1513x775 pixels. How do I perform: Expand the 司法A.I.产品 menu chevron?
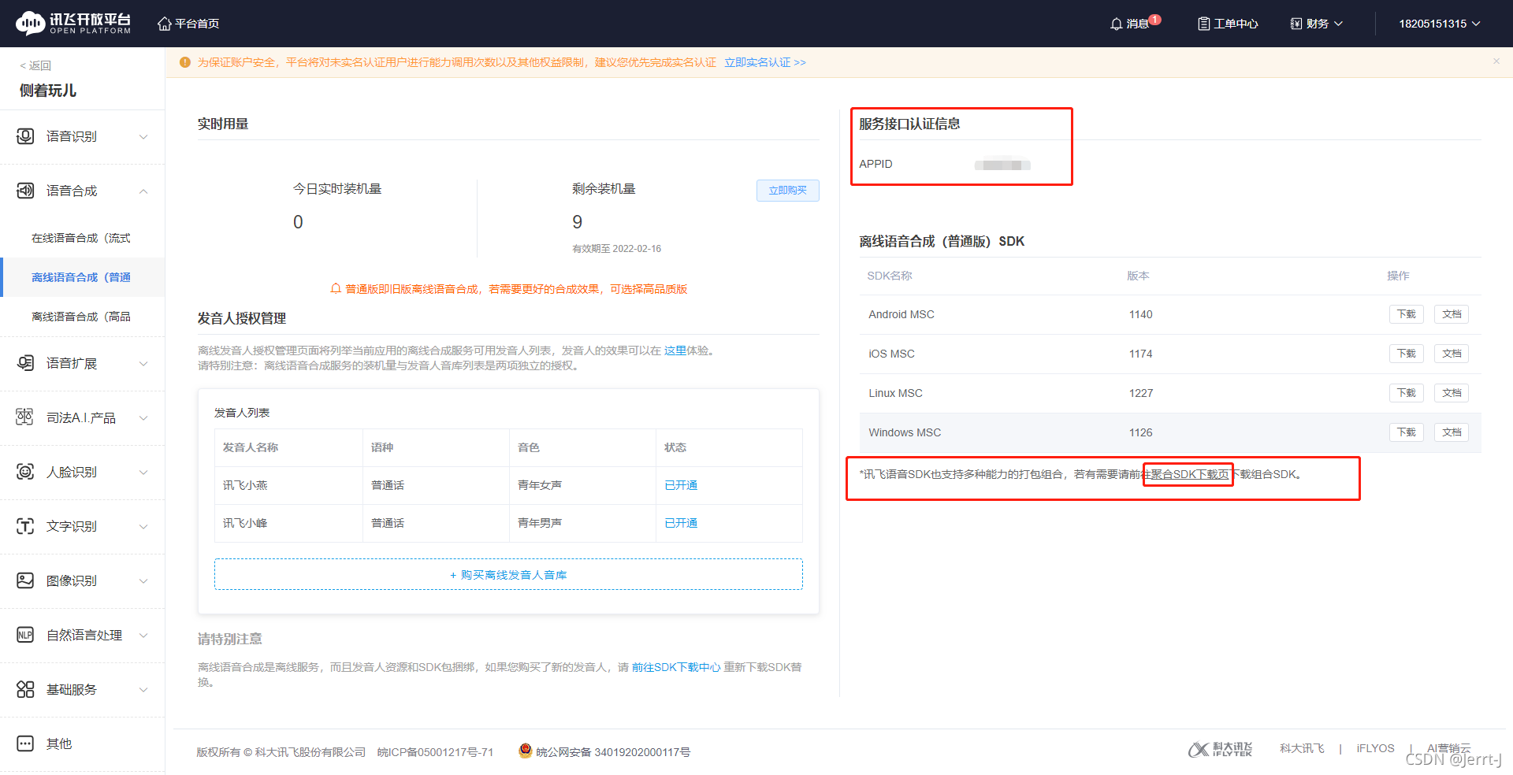(143, 418)
